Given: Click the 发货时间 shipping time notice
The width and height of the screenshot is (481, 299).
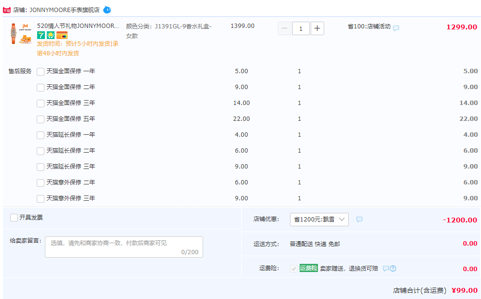Looking at the screenshot, I should tap(78, 48).
